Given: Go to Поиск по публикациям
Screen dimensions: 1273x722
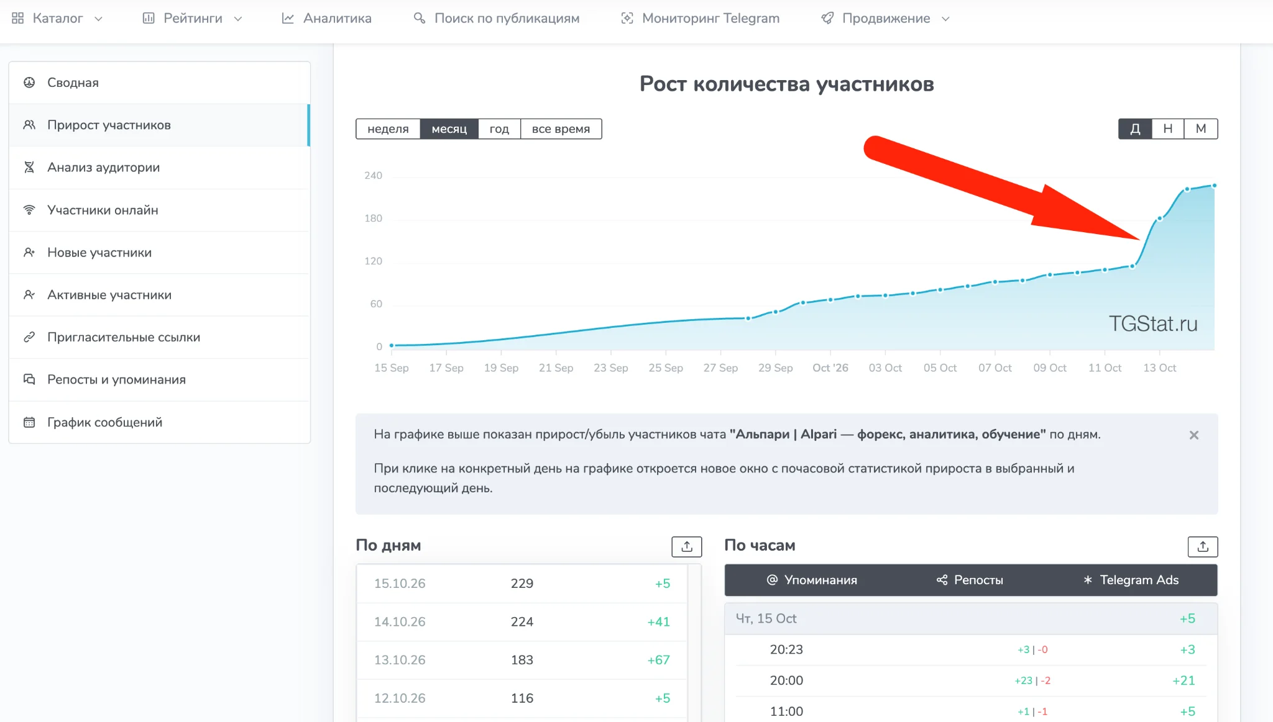Looking at the screenshot, I should [496, 19].
